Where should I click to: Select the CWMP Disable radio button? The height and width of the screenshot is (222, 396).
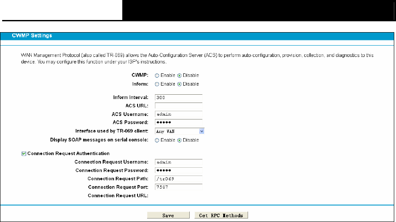(179, 76)
